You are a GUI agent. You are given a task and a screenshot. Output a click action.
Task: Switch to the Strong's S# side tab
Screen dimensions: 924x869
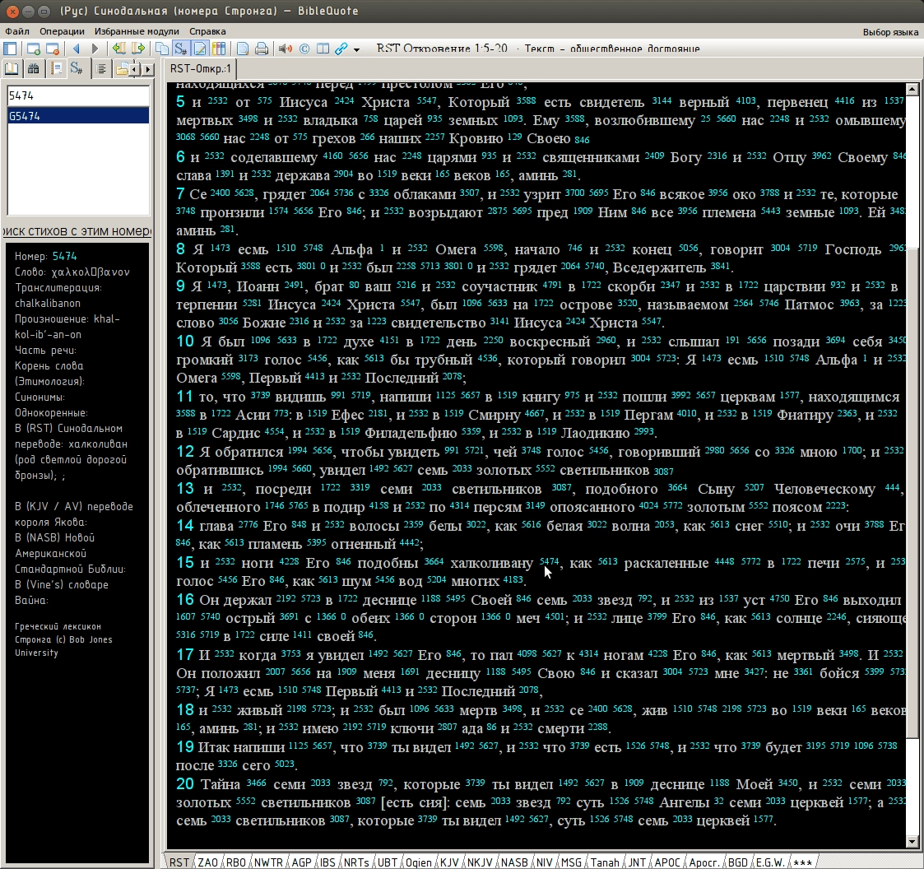click(77, 69)
